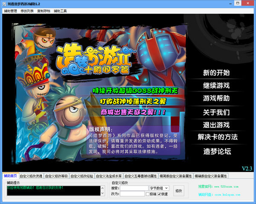Image resolution: width=256 pixels, height=204 pixels.
Task: Open the 复制存档 menu
Action: 44,11
